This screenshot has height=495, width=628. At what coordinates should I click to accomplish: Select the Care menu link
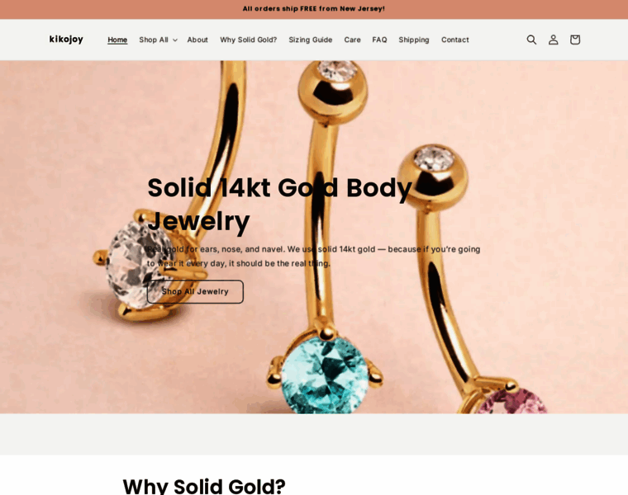tap(353, 40)
